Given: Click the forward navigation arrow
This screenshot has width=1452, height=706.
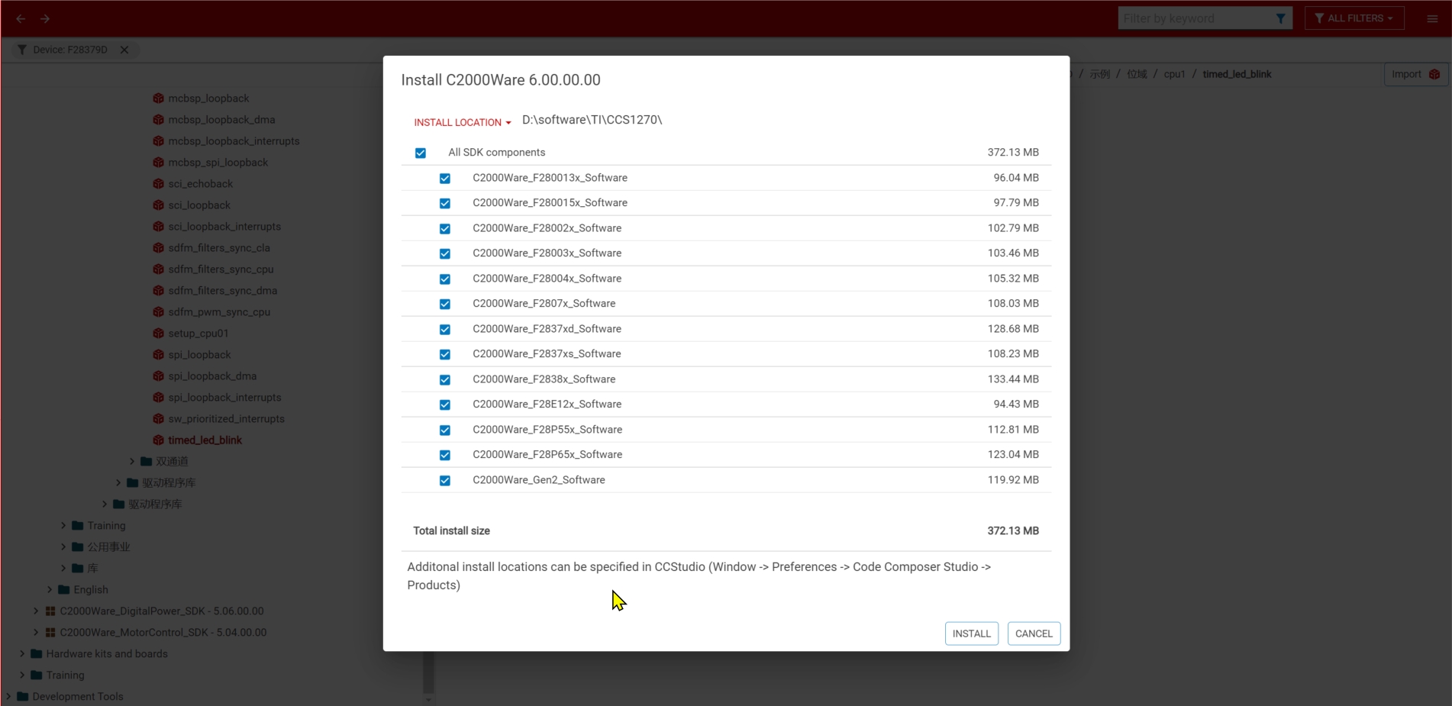Looking at the screenshot, I should (45, 18).
